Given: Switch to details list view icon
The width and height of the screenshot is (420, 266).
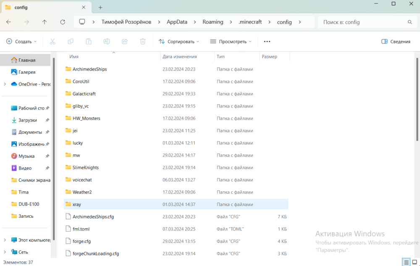Looking at the screenshot, I should [406, 262].
